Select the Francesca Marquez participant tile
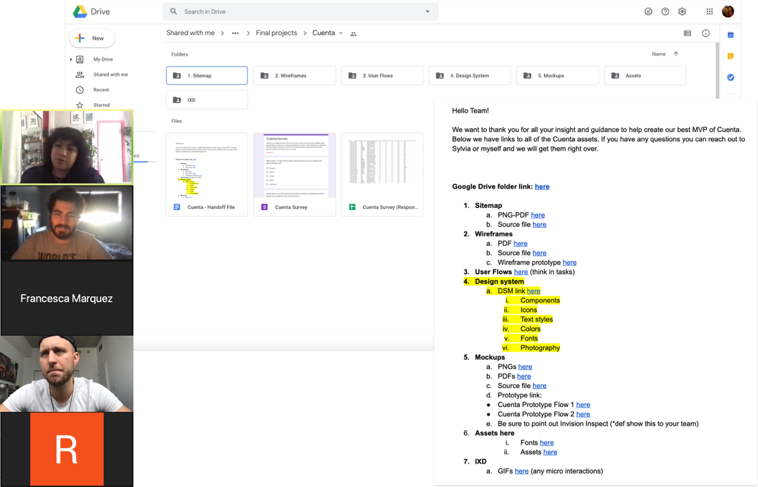 (67, 298)
